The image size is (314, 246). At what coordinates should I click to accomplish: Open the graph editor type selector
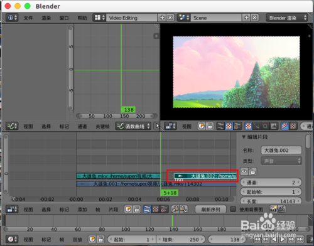[12, 126]
